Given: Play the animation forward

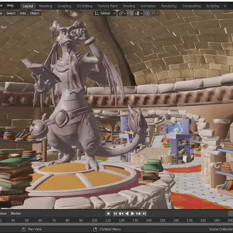Looking at the screenshot, I should pos(132,213).
